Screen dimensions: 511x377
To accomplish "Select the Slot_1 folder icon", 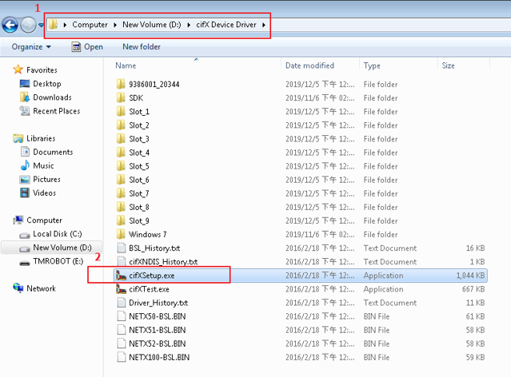I will [x=121, y=111].
